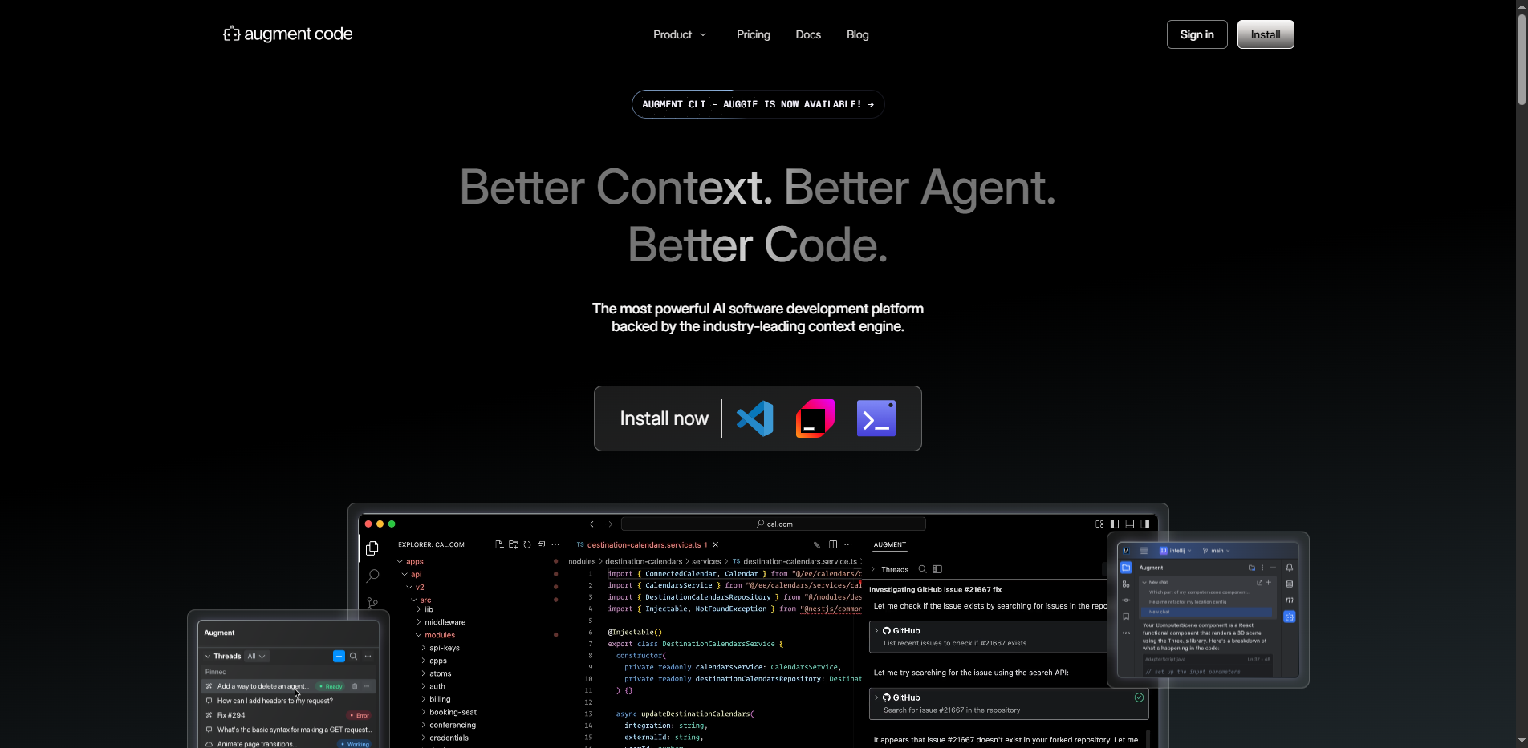
Task: Toggle the primary sidebar layout icon
Action: (1115, 524)
